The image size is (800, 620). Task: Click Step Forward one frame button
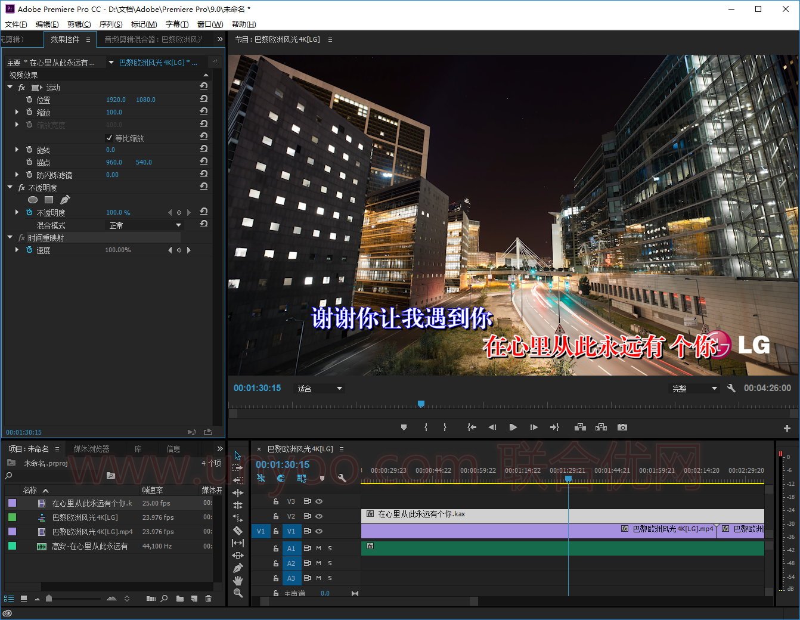(534, 427)
